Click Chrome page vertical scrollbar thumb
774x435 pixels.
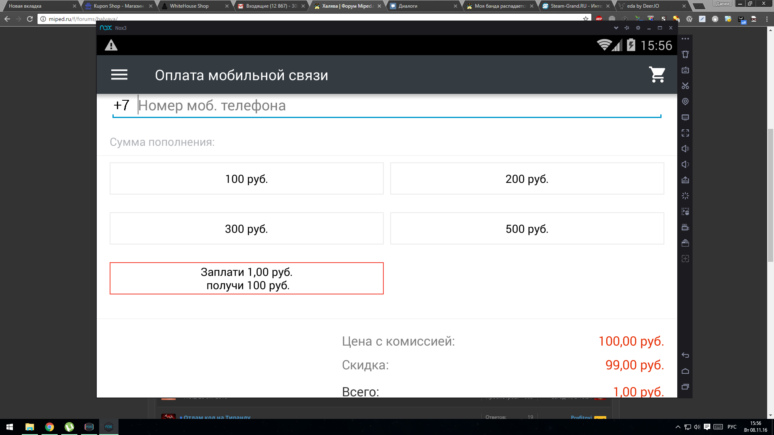pyautogui.click(x=770, y=195)
